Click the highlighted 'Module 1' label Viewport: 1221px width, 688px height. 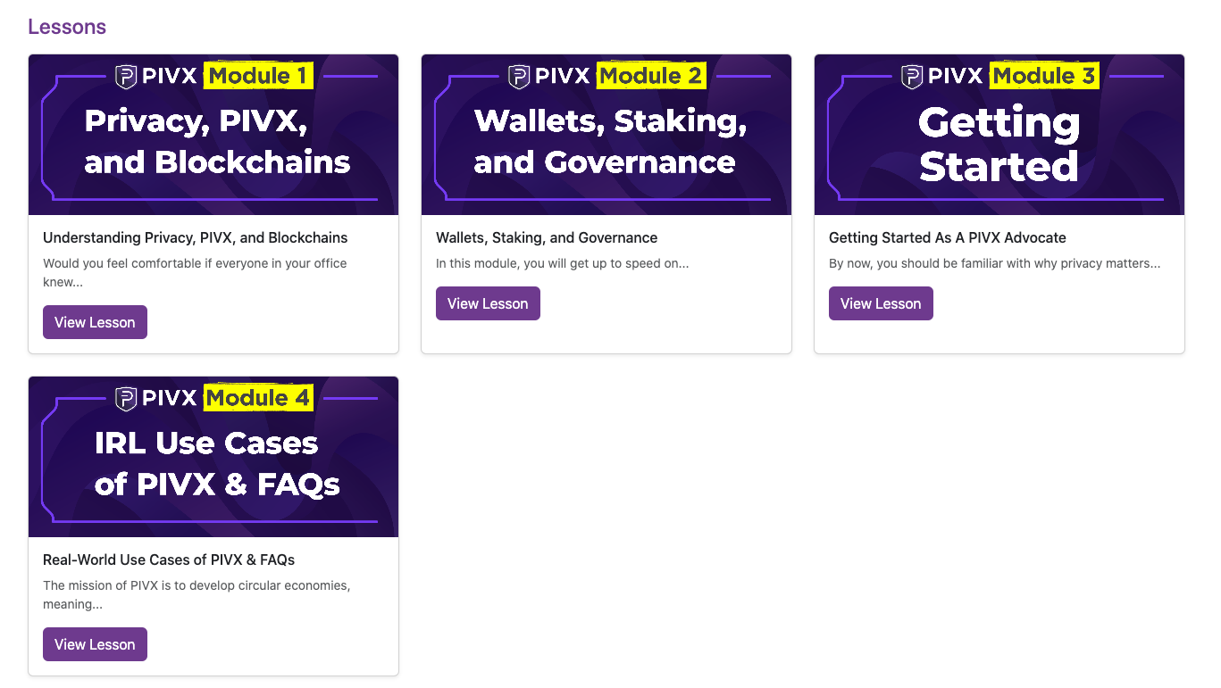pyautogui.click(x=257, y=76)
